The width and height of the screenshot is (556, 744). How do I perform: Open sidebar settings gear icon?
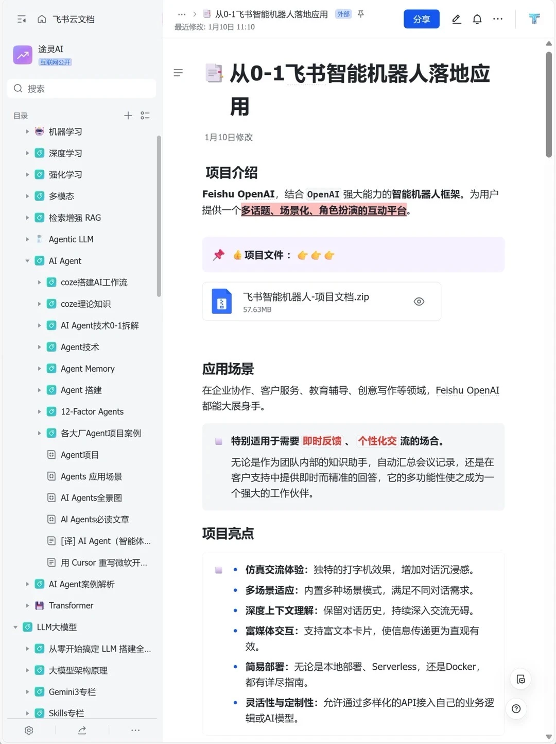pyautogui.click(x=29, y=730)
